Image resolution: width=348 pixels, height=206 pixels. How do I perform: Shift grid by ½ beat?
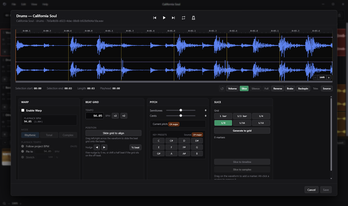(135, 147)
